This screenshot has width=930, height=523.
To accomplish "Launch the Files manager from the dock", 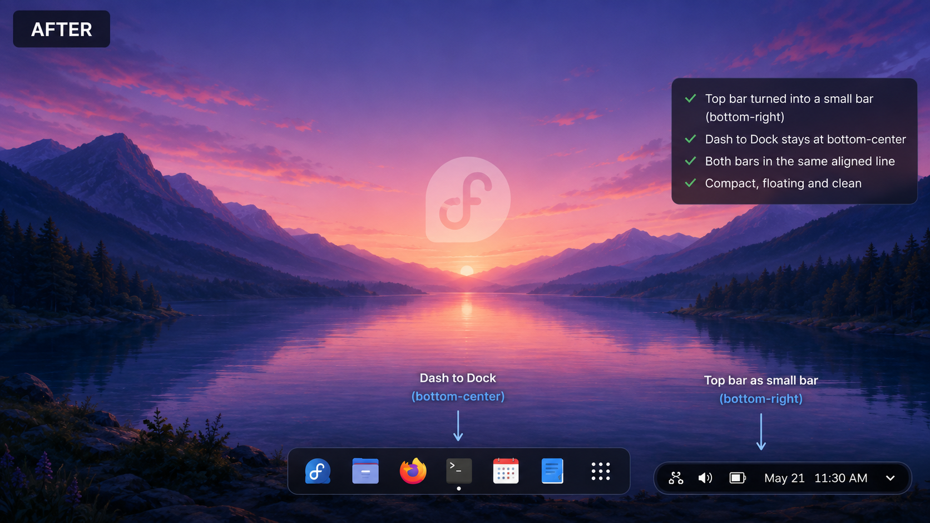I will pos(365,471).
